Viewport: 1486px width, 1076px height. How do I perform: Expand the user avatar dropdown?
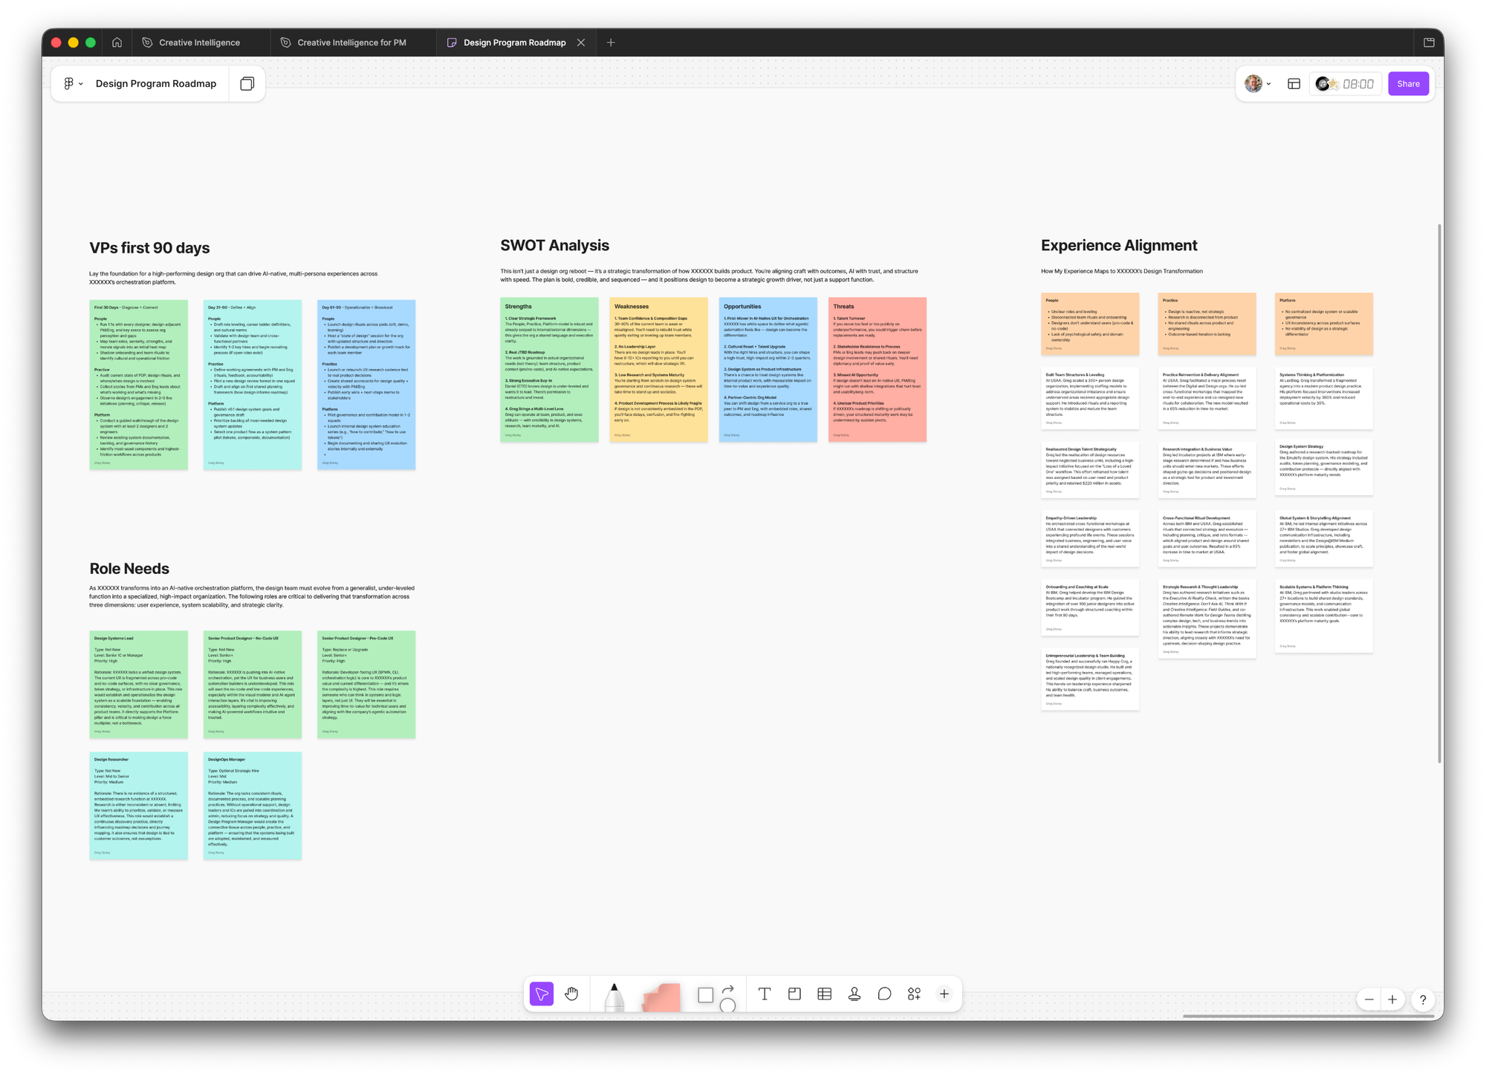click(1258, 84)
